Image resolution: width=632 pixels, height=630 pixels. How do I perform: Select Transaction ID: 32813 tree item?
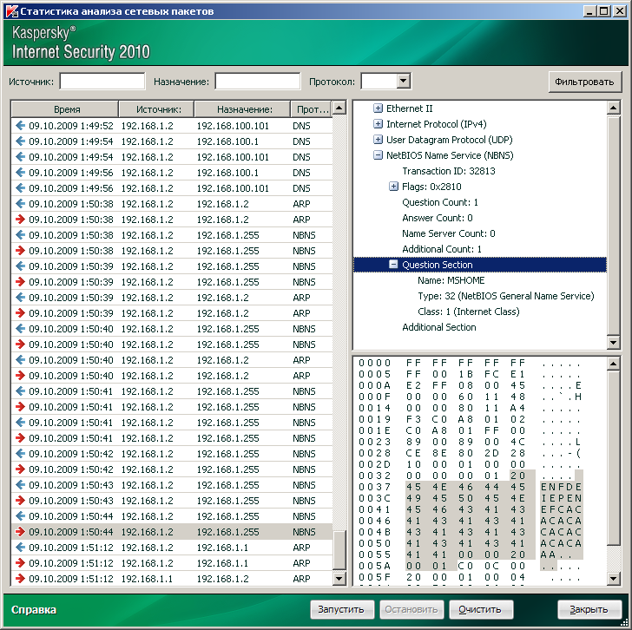pyautogui.click(x=449, y=171)
